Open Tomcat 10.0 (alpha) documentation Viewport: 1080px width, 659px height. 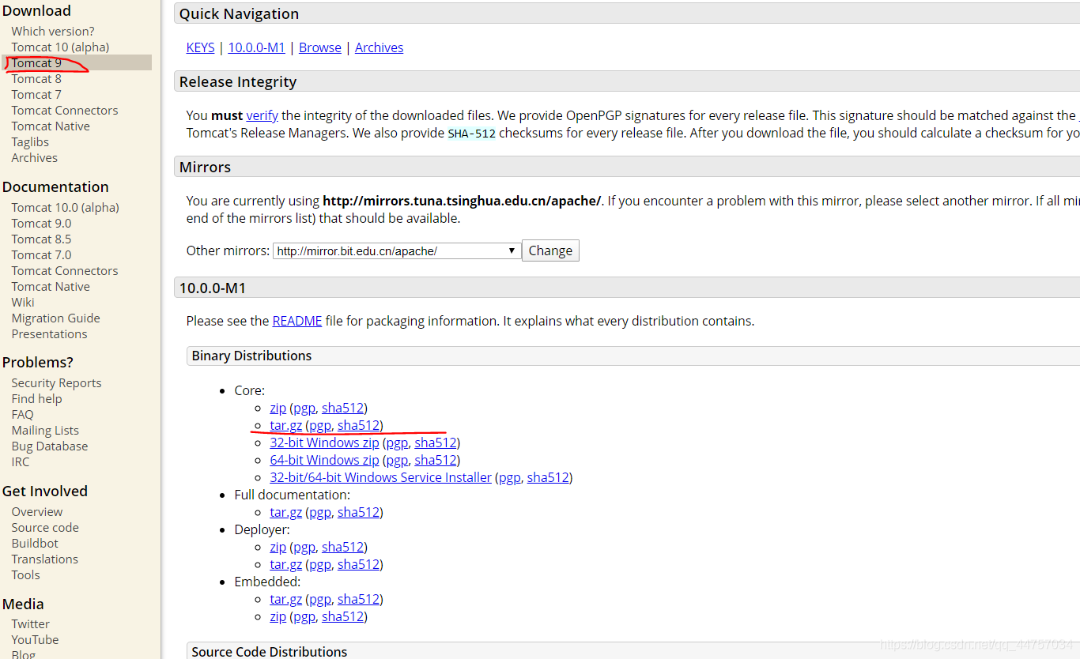66,208
